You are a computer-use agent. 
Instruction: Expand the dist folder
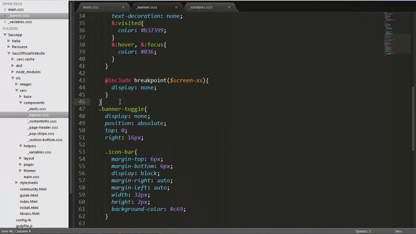click(12, 66)
